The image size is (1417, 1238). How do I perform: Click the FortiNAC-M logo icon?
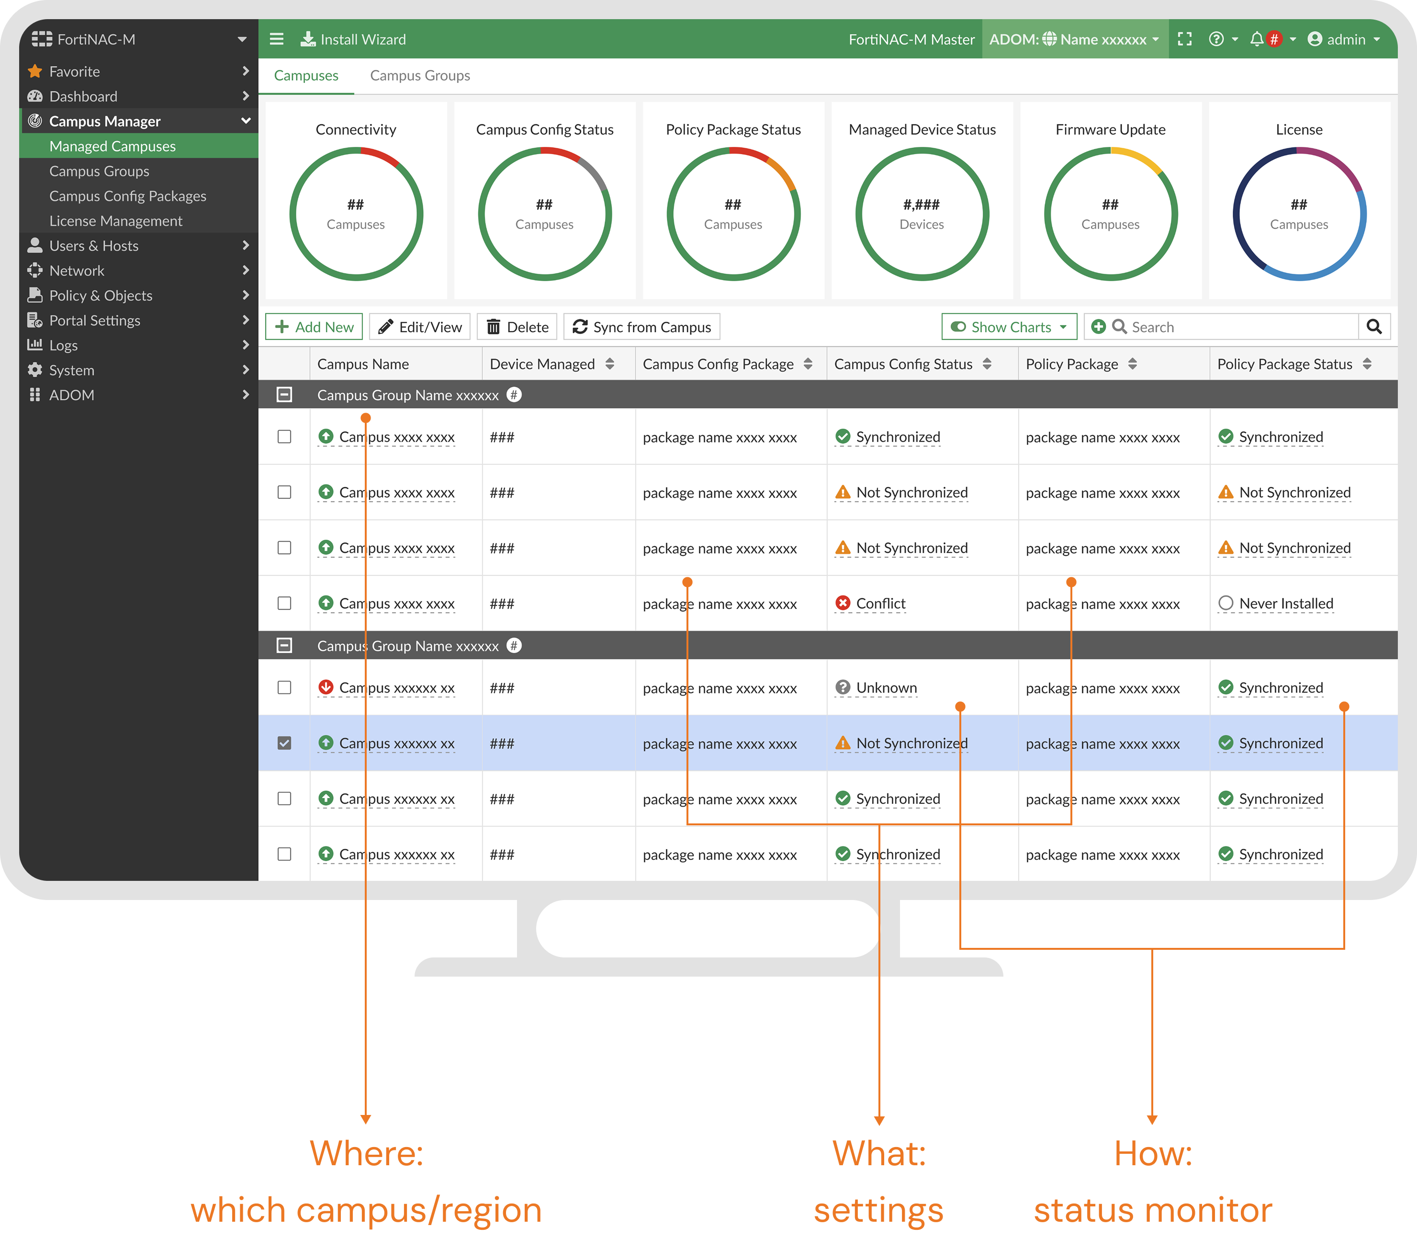click(x=42, y=39)
